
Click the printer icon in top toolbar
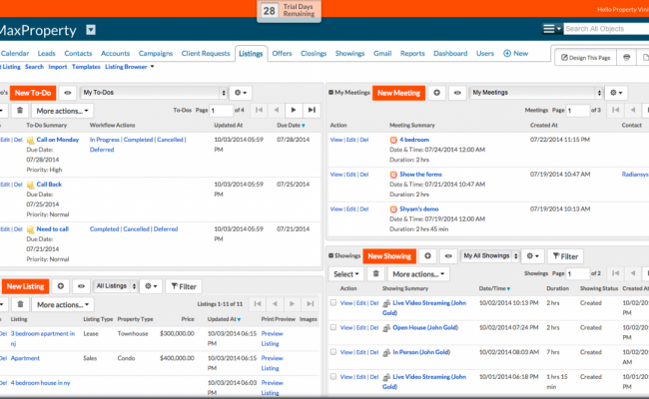(626, 58)
